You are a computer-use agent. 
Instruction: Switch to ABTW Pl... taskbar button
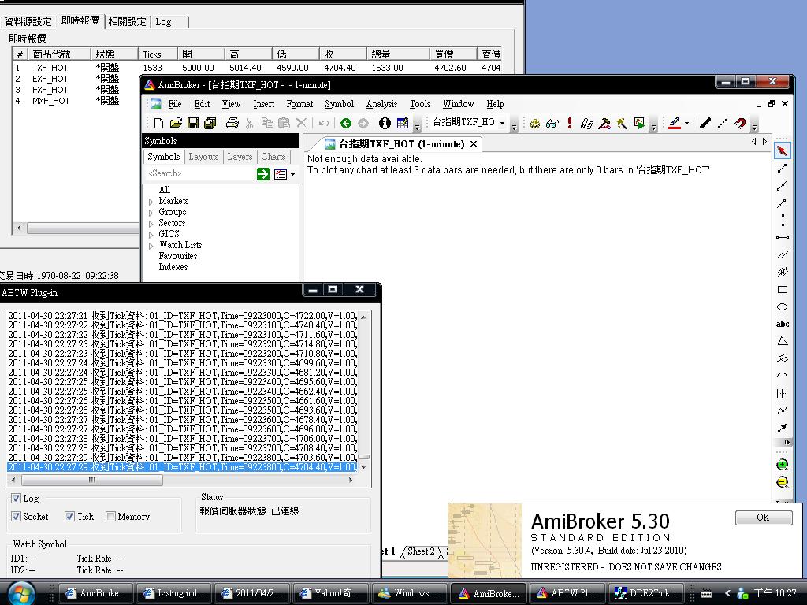pyautogui.click(x=567, y=593)
